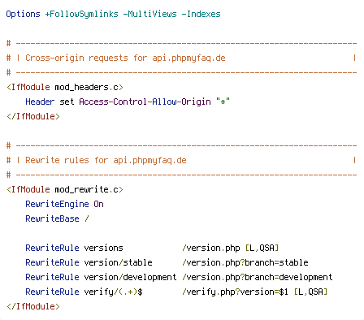Image resolution: width=364 pixels, height=320 pixels.
Task: Click "-MultiViews" in the Options line
Action: [x=149, y=14]
